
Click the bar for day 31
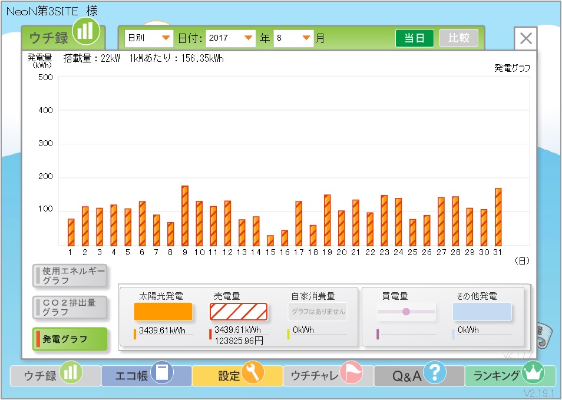tap(498, 217)
